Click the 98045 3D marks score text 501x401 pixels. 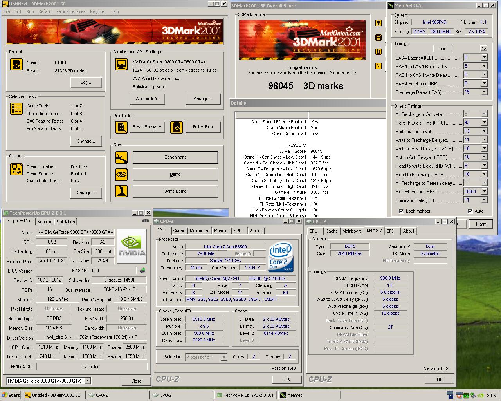pos(306,86)
